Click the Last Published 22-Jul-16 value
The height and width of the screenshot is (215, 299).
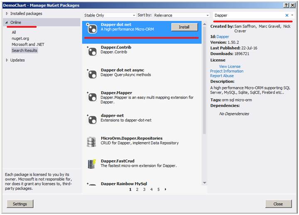249,48
